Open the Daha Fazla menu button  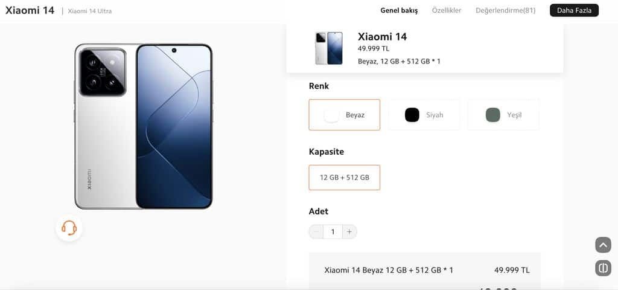click(x=575, y=10)
